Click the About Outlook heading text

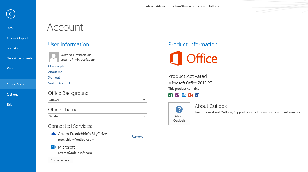tap(210, 106)
